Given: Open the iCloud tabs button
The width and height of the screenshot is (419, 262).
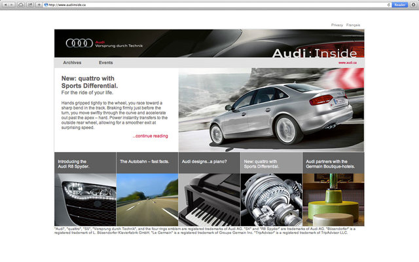Looking at the screenshot, I should 20,5.
